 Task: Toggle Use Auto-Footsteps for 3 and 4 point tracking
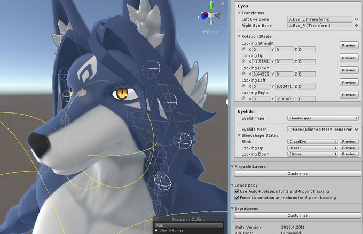point(236,191)
